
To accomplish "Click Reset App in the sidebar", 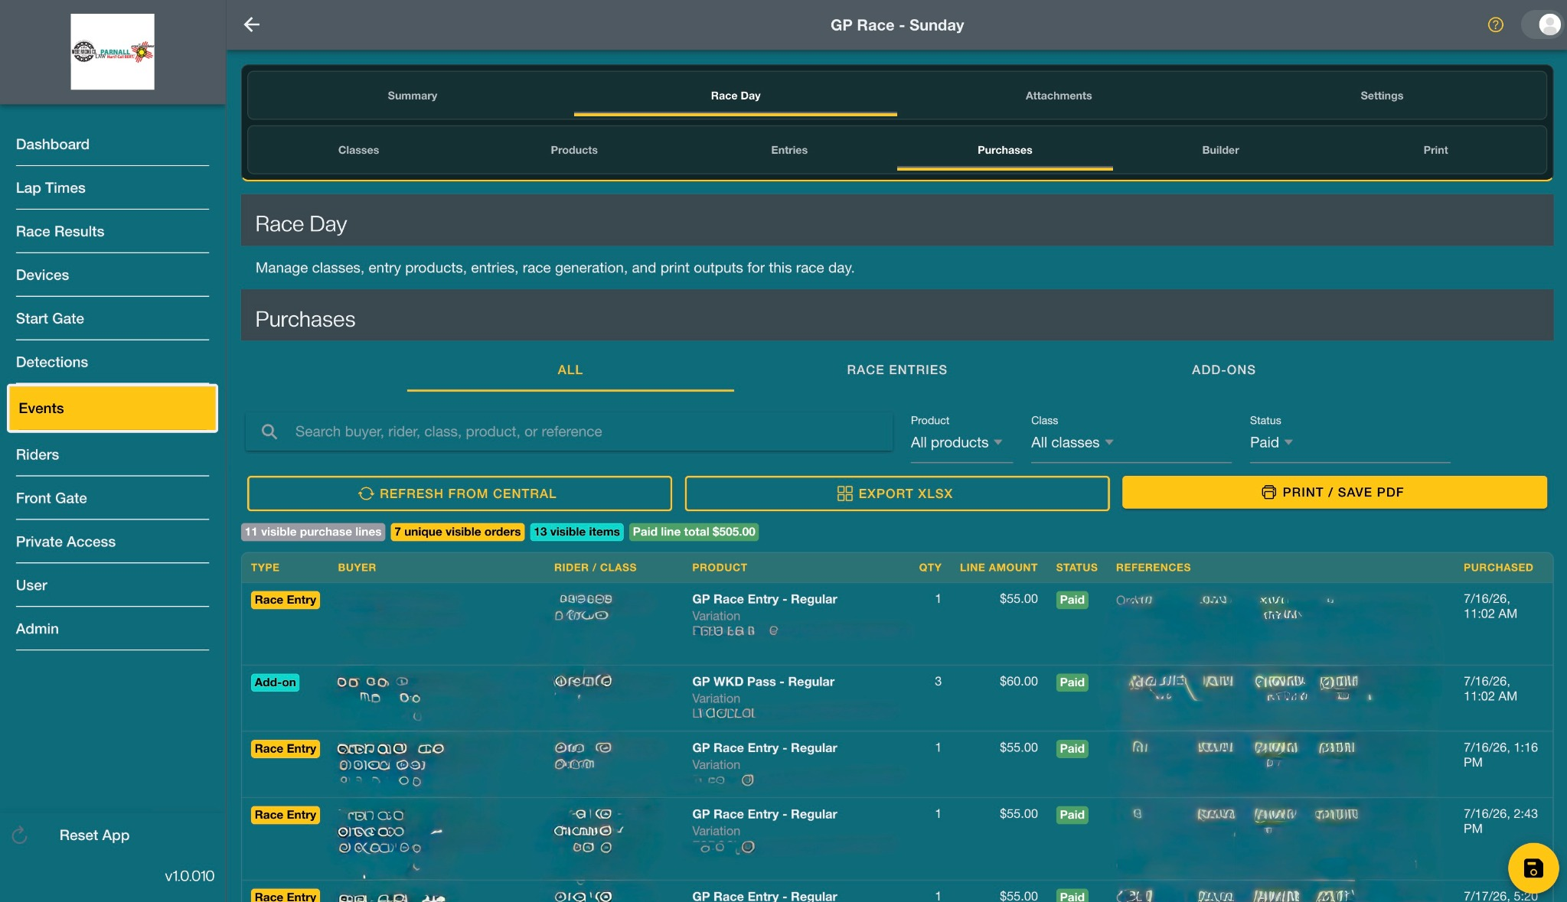I will (x=94, y=835).
